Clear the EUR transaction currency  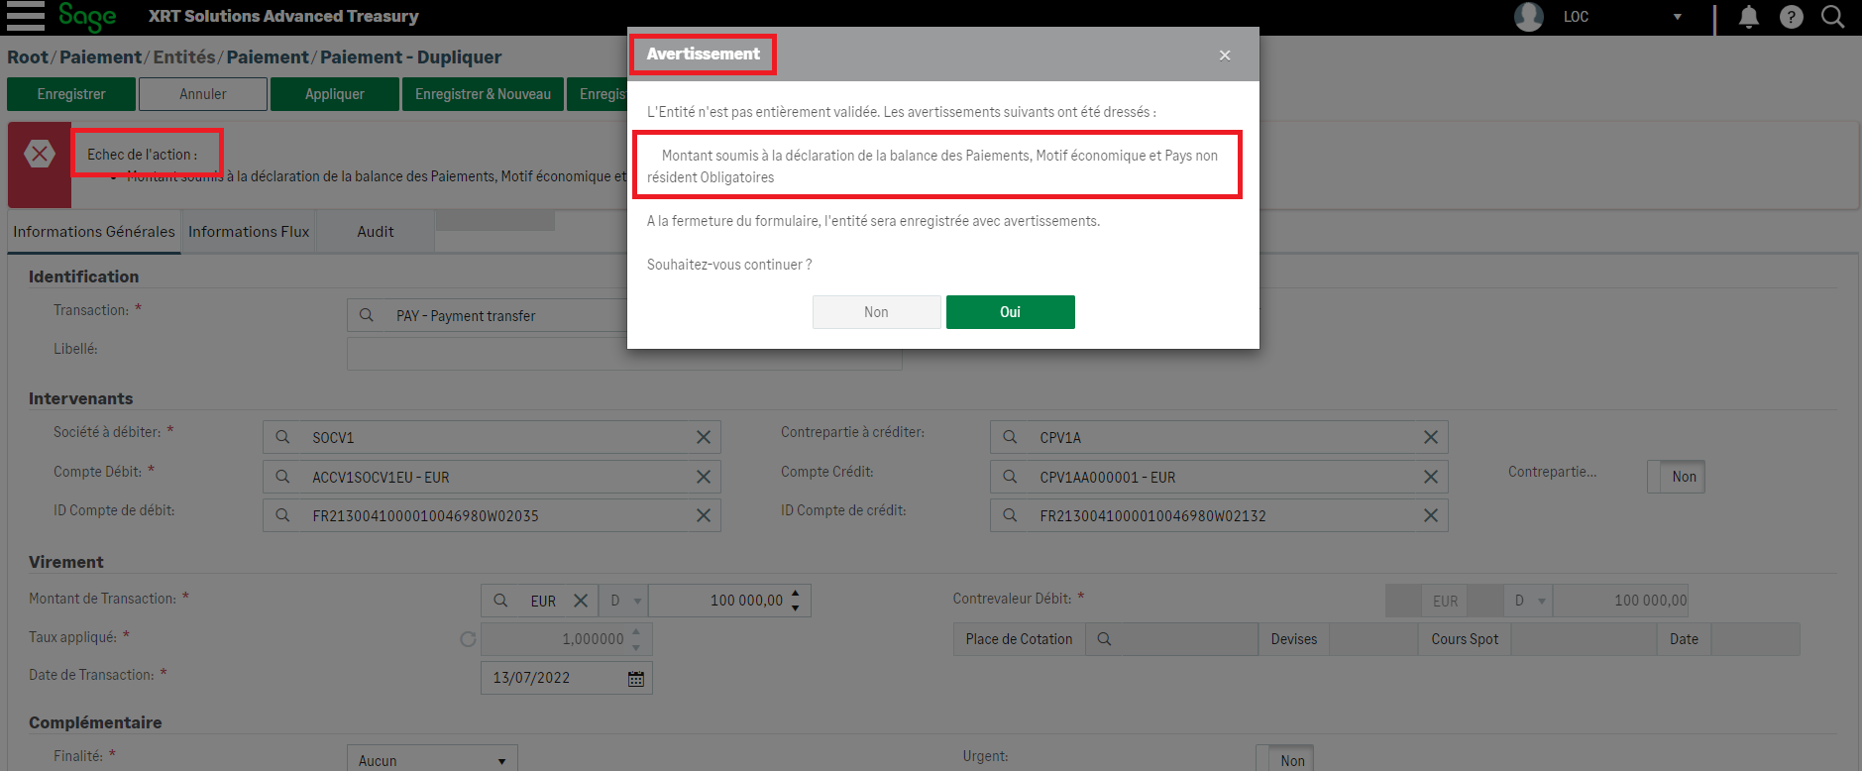(x=581, y=601)
